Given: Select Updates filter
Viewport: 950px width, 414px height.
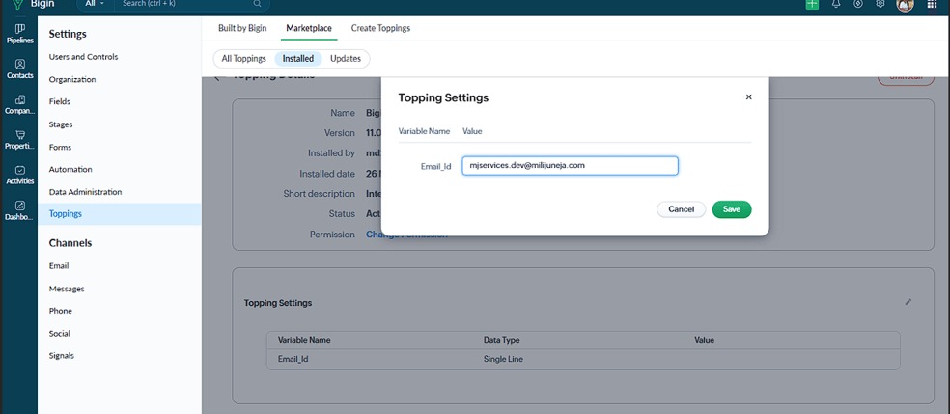Looking at the screenshot, I should click(x=346, y=59).
